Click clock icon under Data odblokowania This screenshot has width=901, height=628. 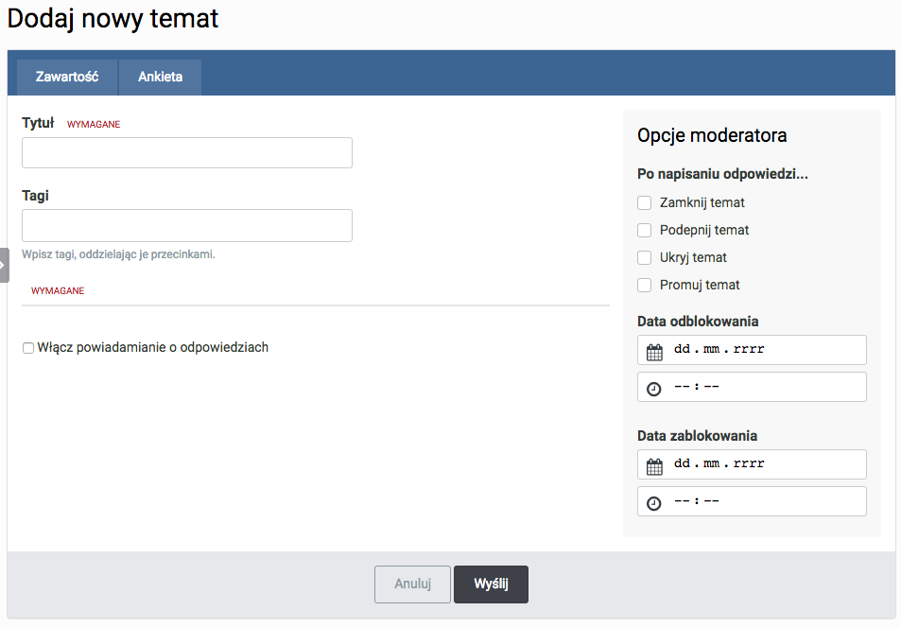click(x=654, y=389)
